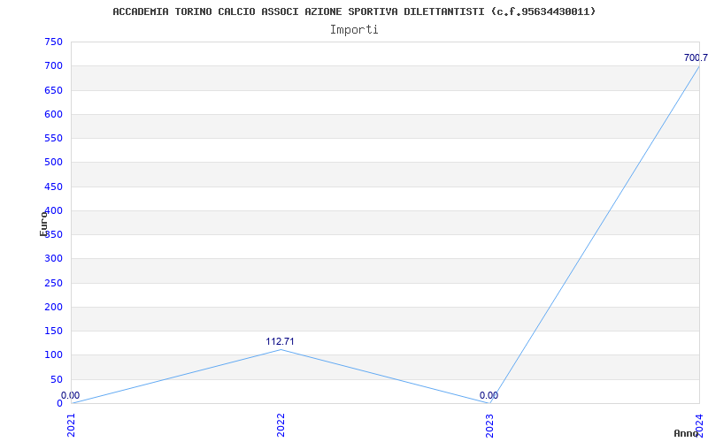Click the 750 y-axis value
Image resolution: width=708 pixels, height=442 pixels.
(53, 42)
